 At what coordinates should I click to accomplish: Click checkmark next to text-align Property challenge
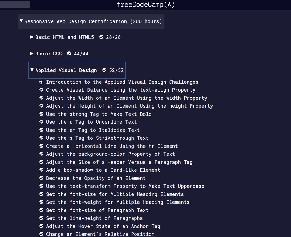41,90
